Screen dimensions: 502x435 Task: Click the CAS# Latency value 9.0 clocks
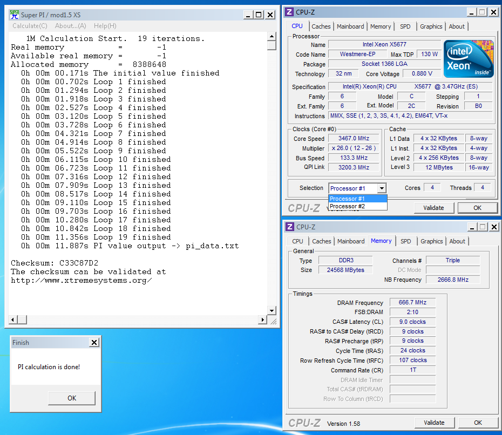412,322
